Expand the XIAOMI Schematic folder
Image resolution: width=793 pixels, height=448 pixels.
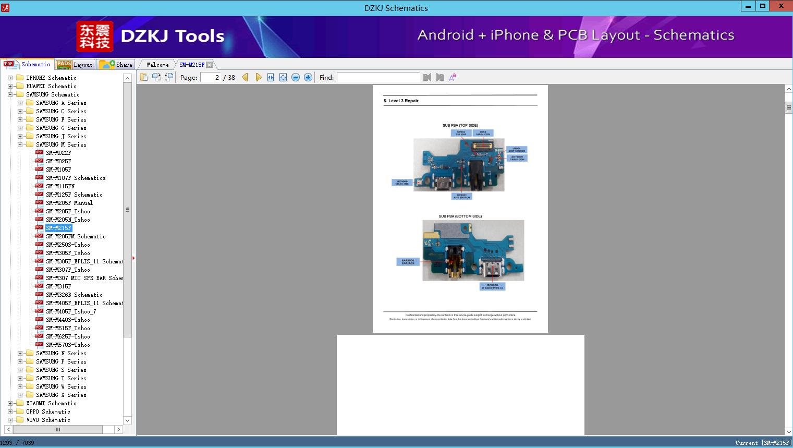coord(10,403)
